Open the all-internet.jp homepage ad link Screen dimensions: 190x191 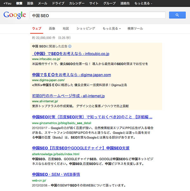click(68, 95)
